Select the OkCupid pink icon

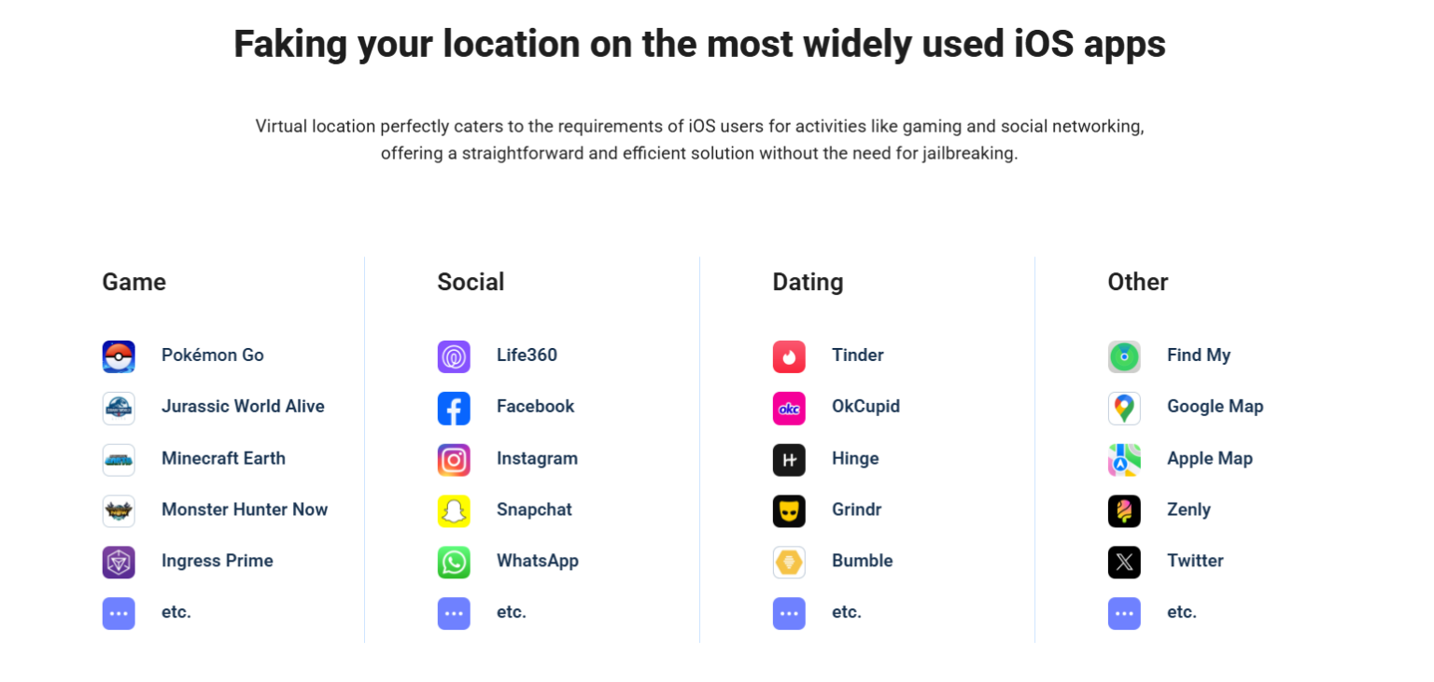click(x=789, y=408)
